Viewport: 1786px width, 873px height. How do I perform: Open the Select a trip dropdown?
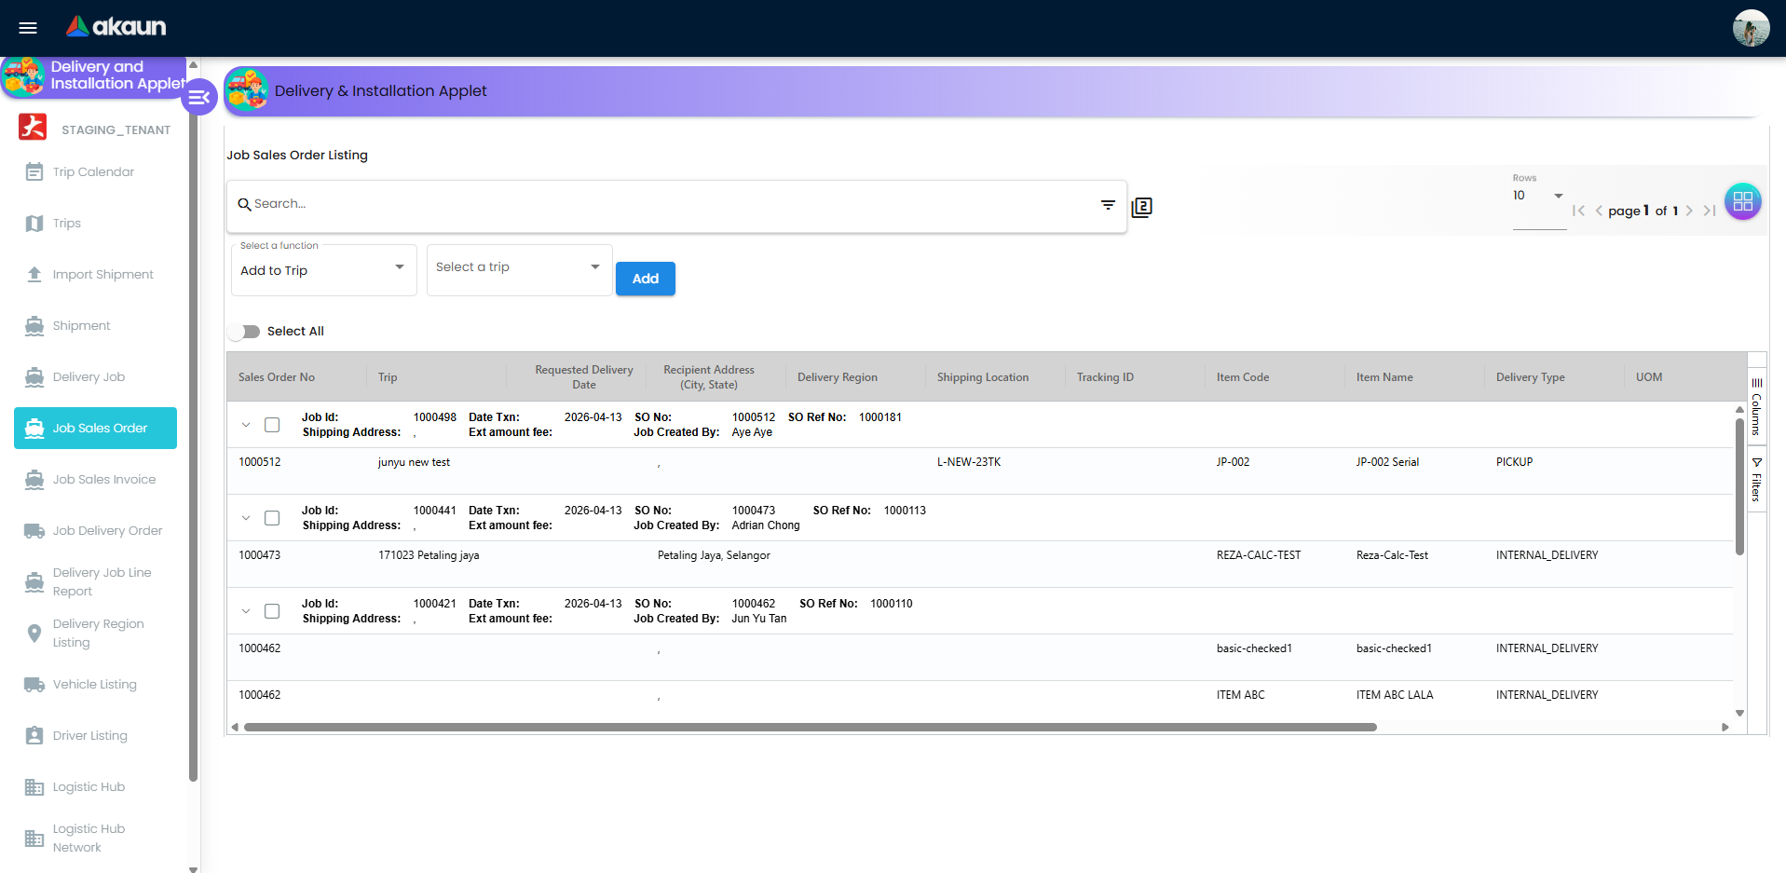coord(519,269)
